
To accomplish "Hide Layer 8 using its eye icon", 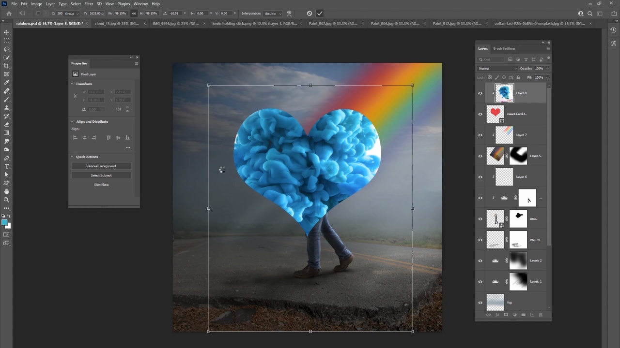I will 480,93.
